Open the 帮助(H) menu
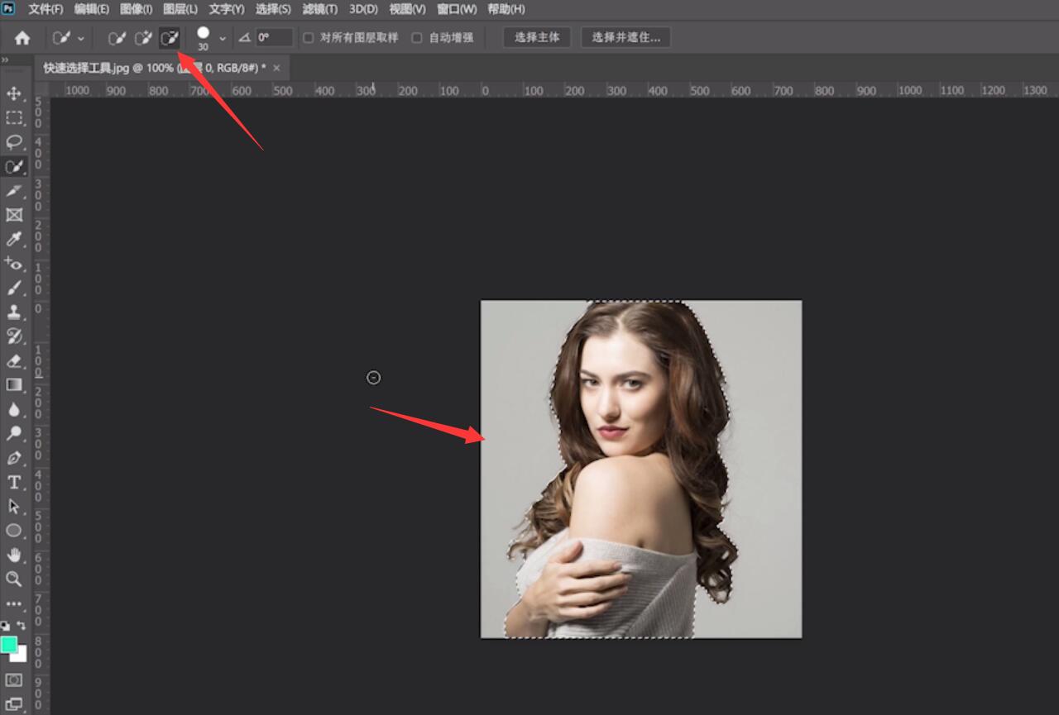Screen dimensions: 1059x715 (506, 9)
